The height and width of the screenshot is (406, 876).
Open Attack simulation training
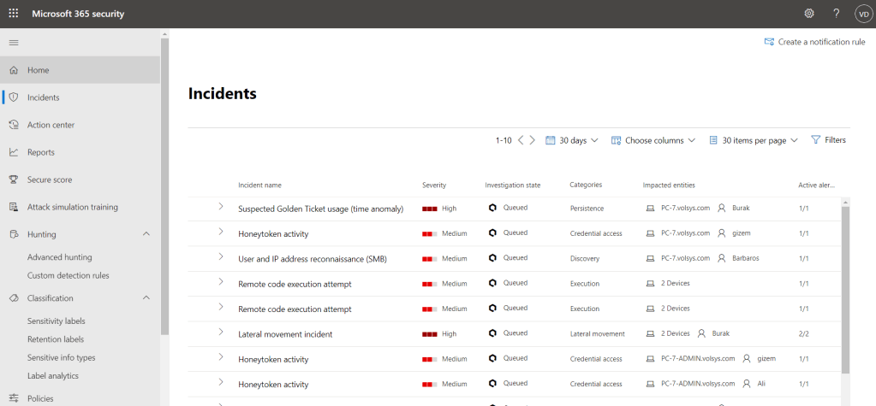(x=72, y=207)
